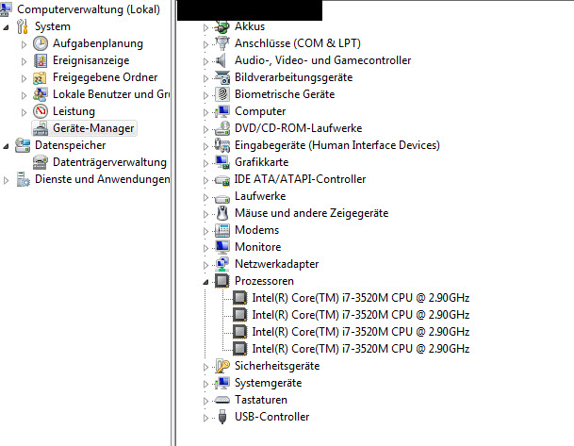Click the Freigegebene Ordner folder icon
The width and height of the screenshot is (574, 446).
point(40,77)
